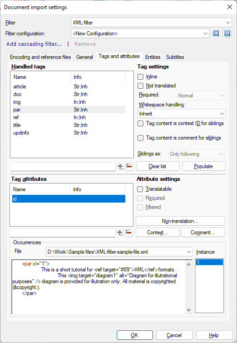Toggle Tag content is comment for siblings
This screenshot has height=343, width=237.
(141, 138)
